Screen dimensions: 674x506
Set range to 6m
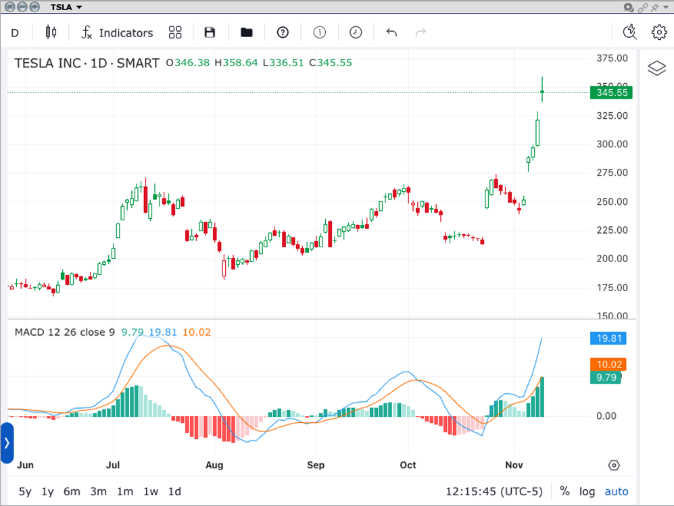point(72,491)
